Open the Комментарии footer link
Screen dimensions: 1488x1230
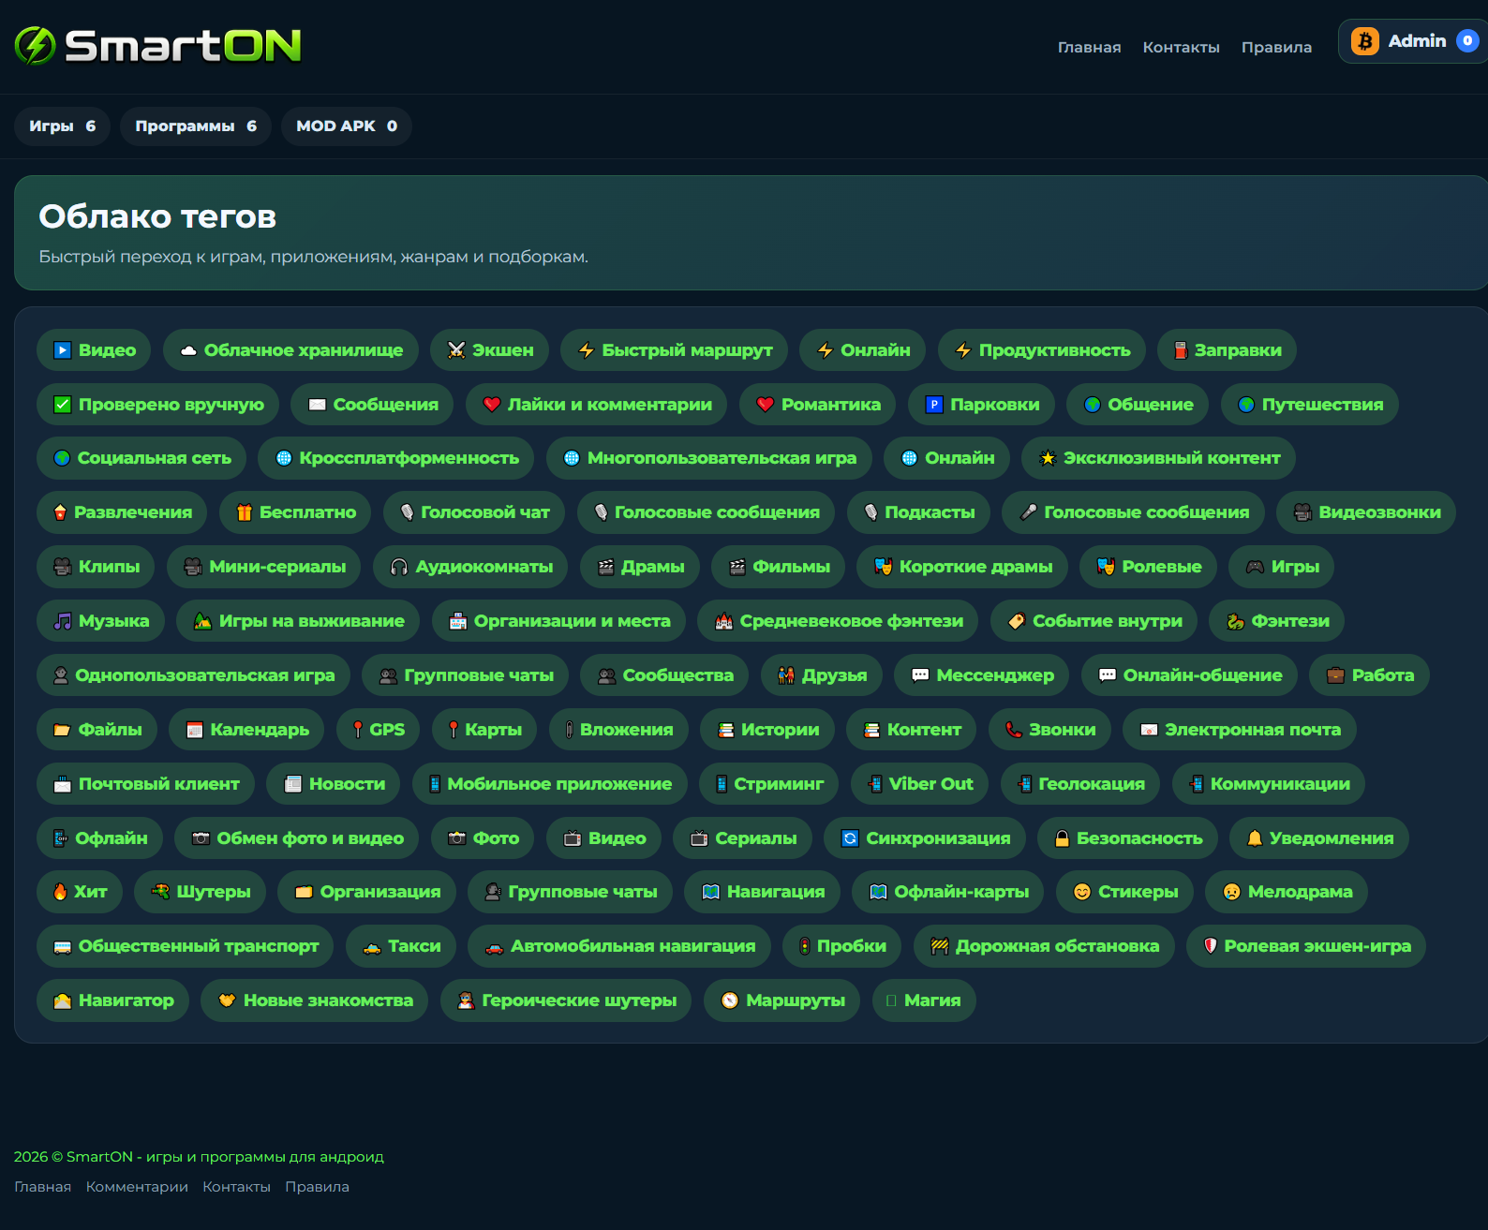(137, 1187)
